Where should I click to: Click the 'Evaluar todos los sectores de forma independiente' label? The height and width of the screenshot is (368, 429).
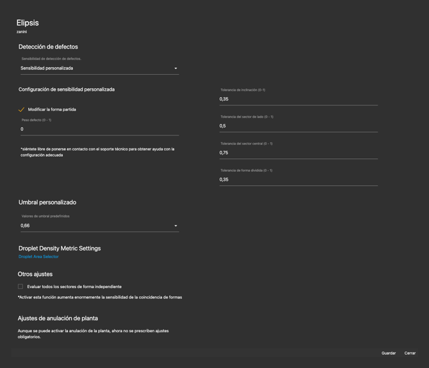coord(74,287)
